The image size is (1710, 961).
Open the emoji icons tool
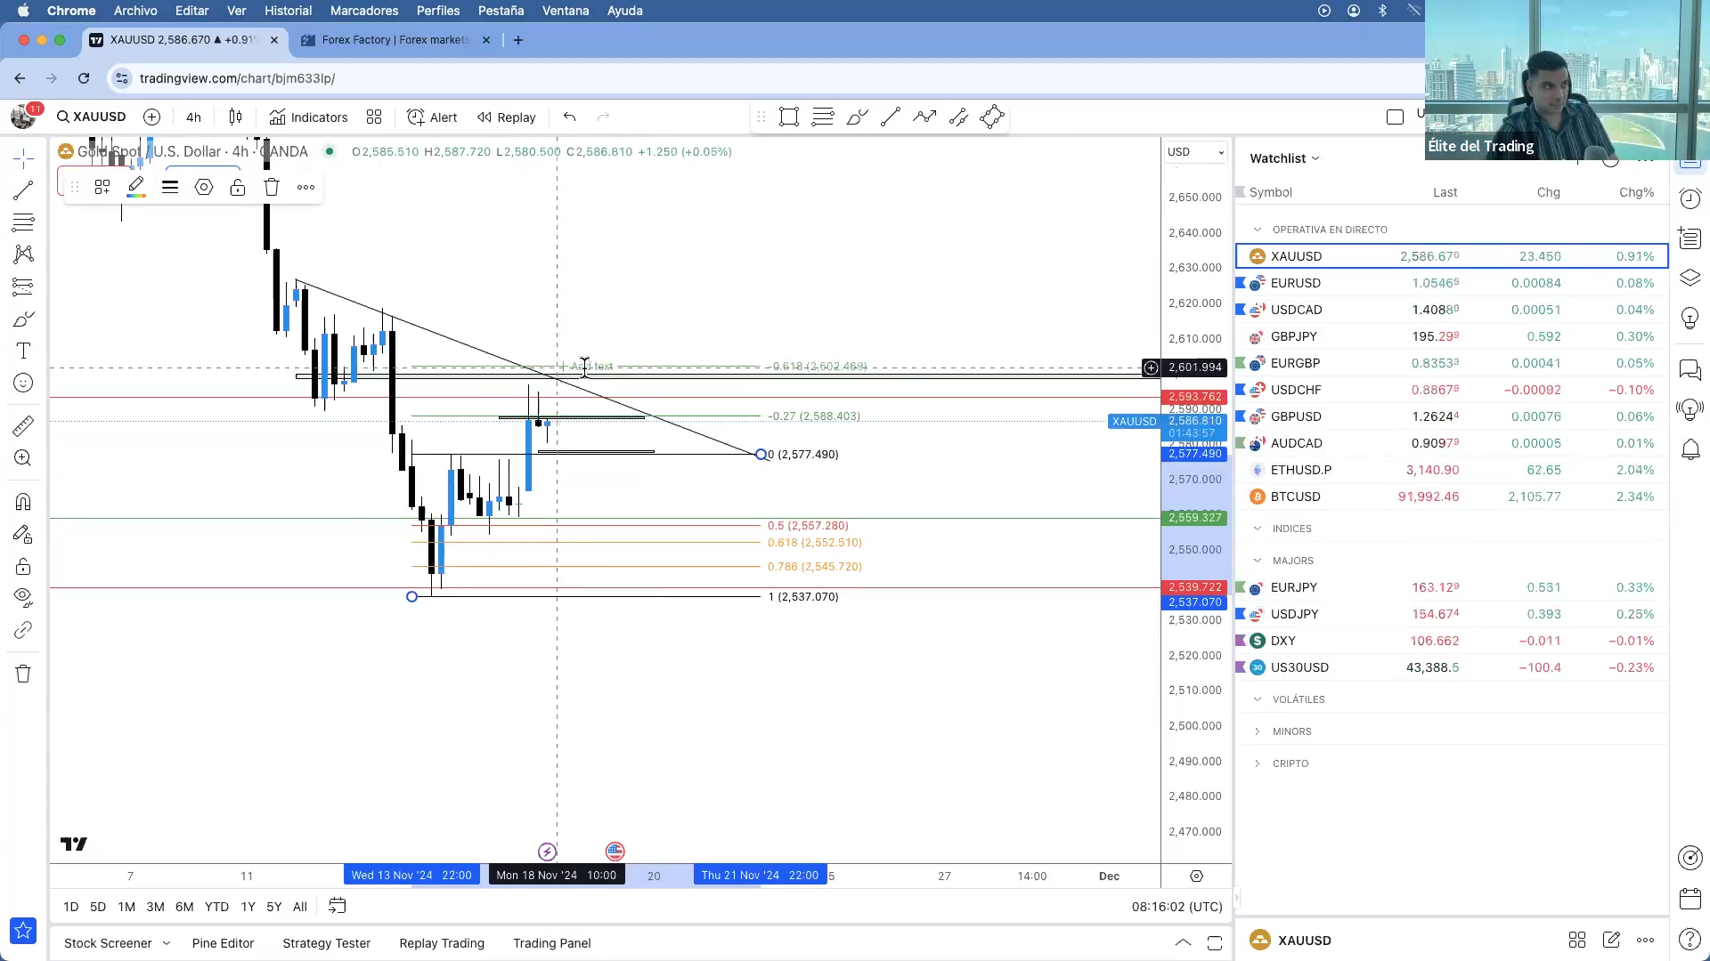23,383
